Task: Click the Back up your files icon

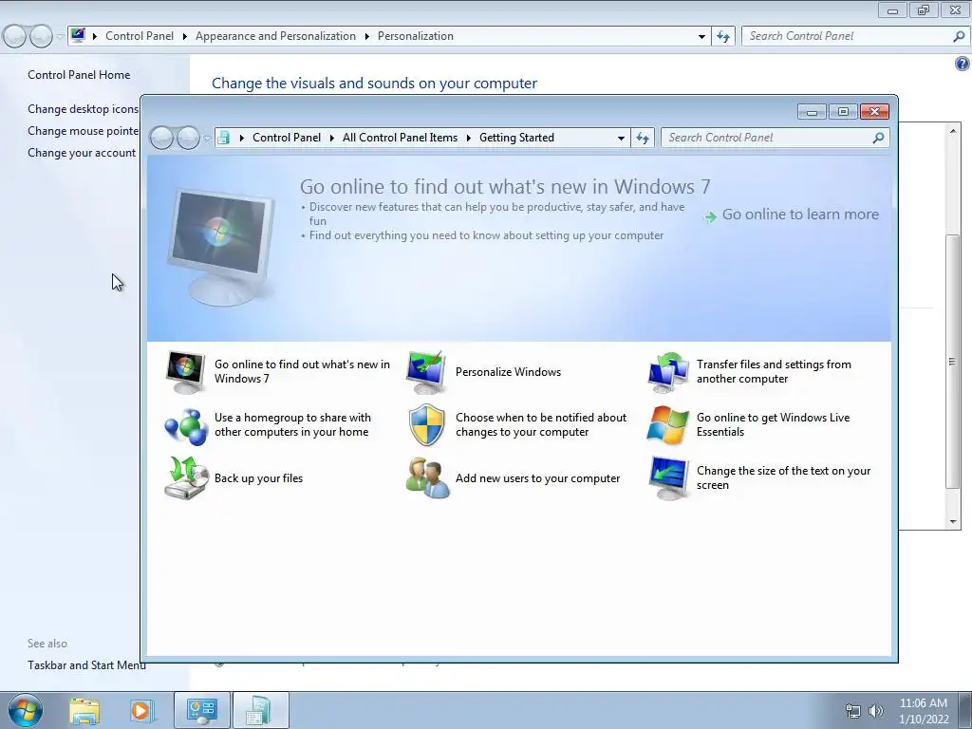Action: (185, 478)
